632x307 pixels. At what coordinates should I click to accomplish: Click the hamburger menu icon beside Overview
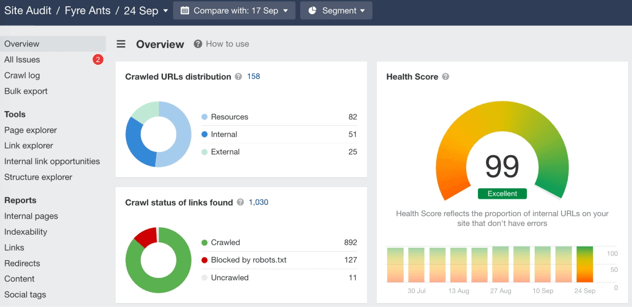121,44
